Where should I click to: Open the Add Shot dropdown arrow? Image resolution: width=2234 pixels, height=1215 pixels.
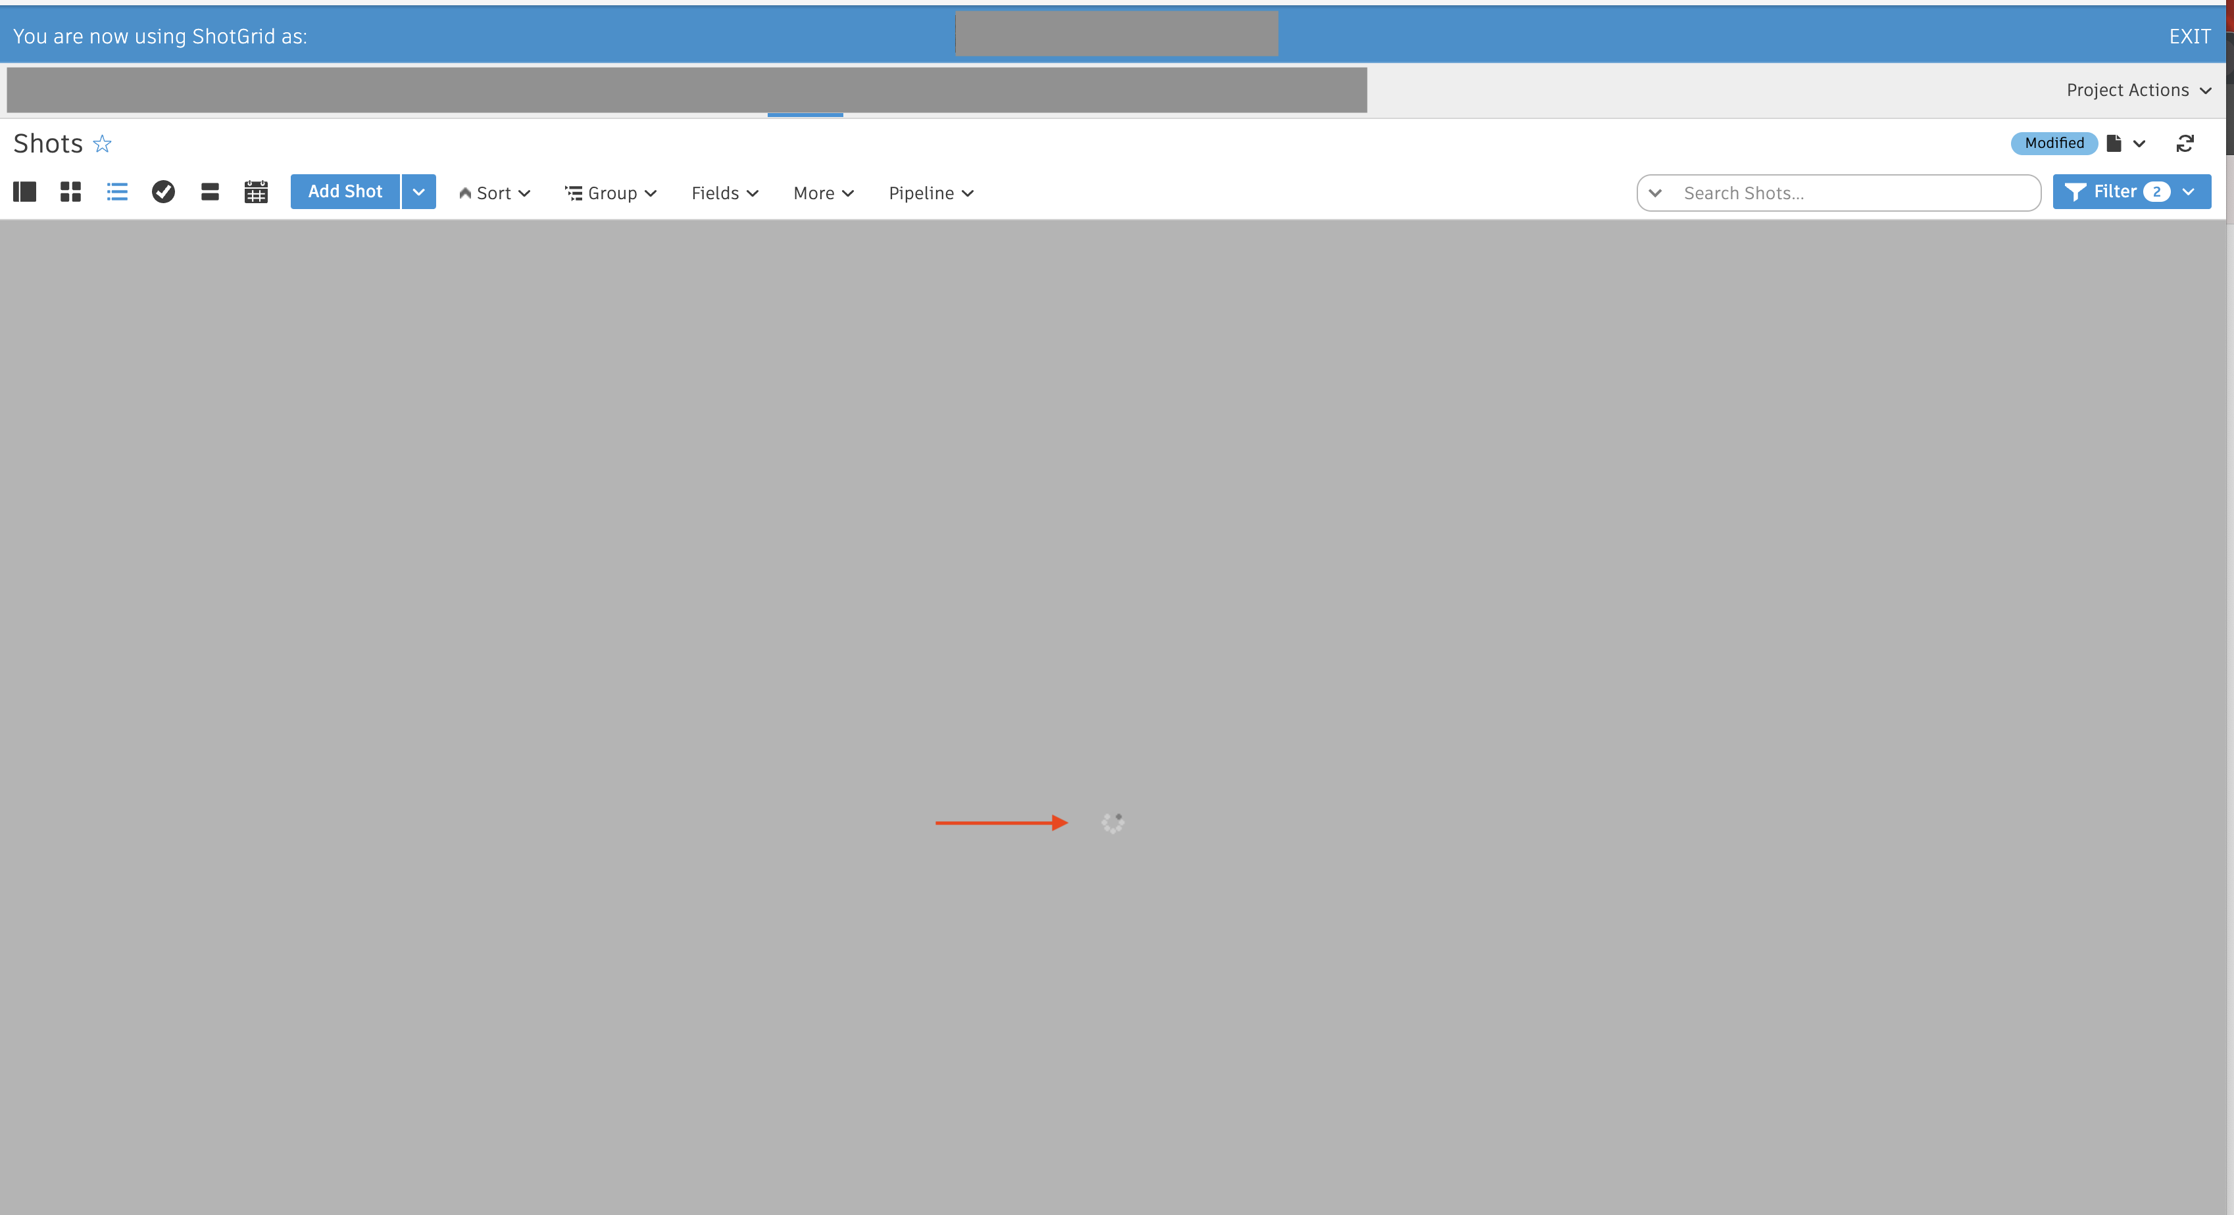pyautogui.click(x=419, y=191)
